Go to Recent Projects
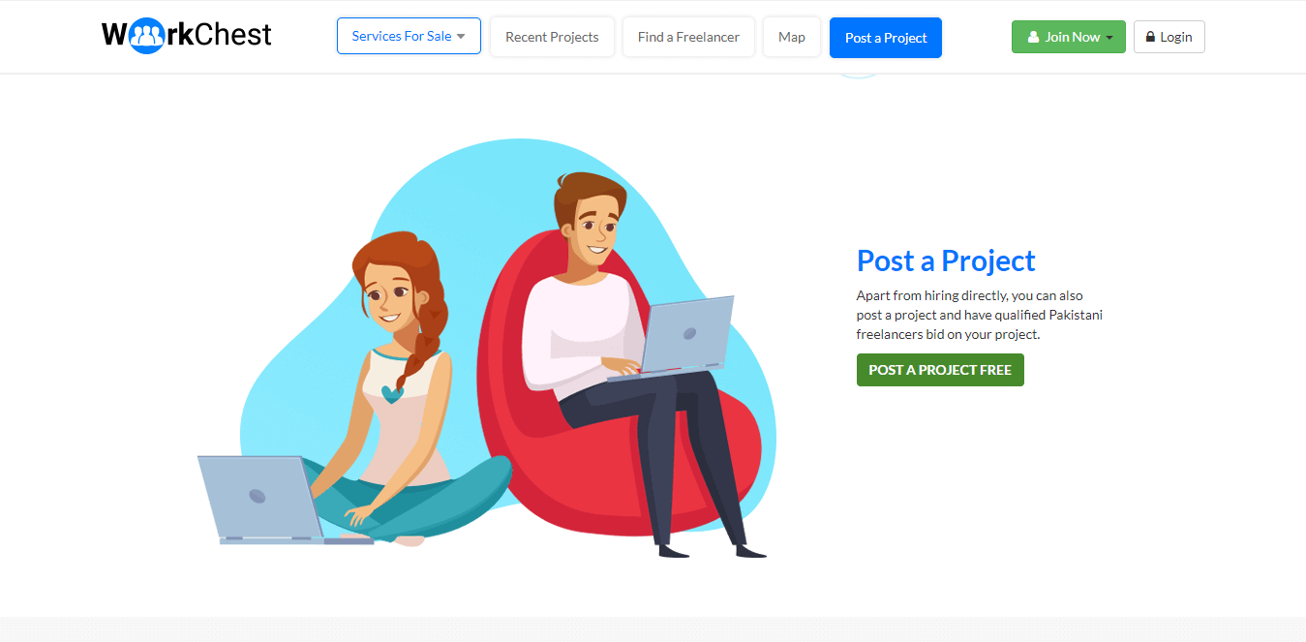The width and height of the screenshot is (1306, 642). tap(552, 37)
